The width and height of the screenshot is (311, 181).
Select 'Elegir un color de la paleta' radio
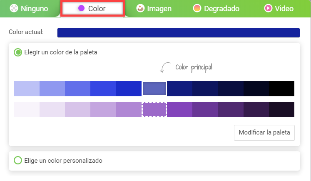pyautogui.click(x=18, y=52)
